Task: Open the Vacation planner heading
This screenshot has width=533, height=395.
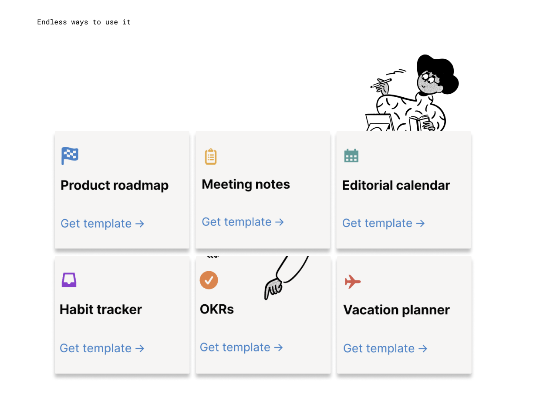Action: (x=397, y=310)
